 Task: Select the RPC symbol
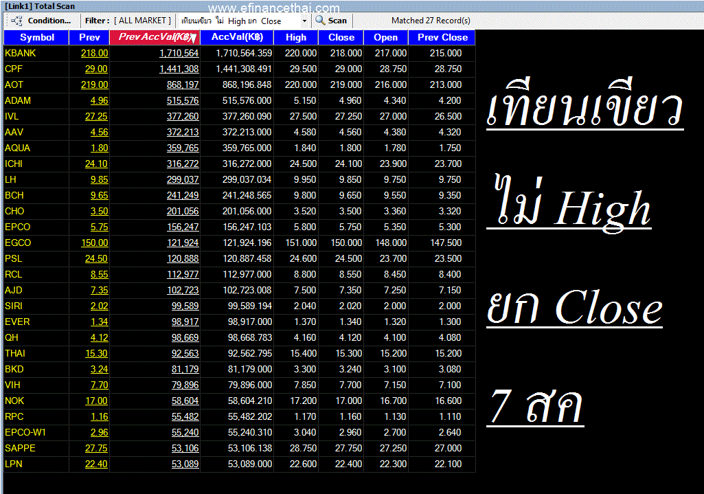pos(14,417)
